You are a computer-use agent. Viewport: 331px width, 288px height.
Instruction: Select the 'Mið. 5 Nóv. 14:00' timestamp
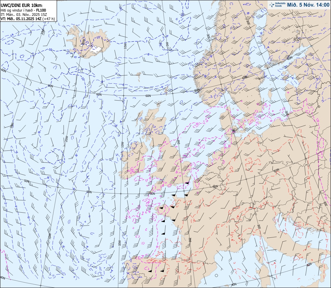coord(308,5)
